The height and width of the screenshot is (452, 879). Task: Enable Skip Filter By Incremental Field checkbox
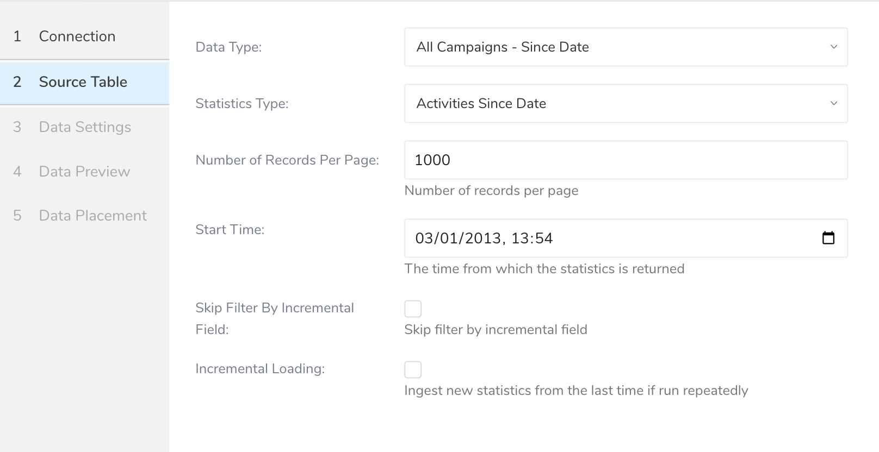[x=413, y=309]
